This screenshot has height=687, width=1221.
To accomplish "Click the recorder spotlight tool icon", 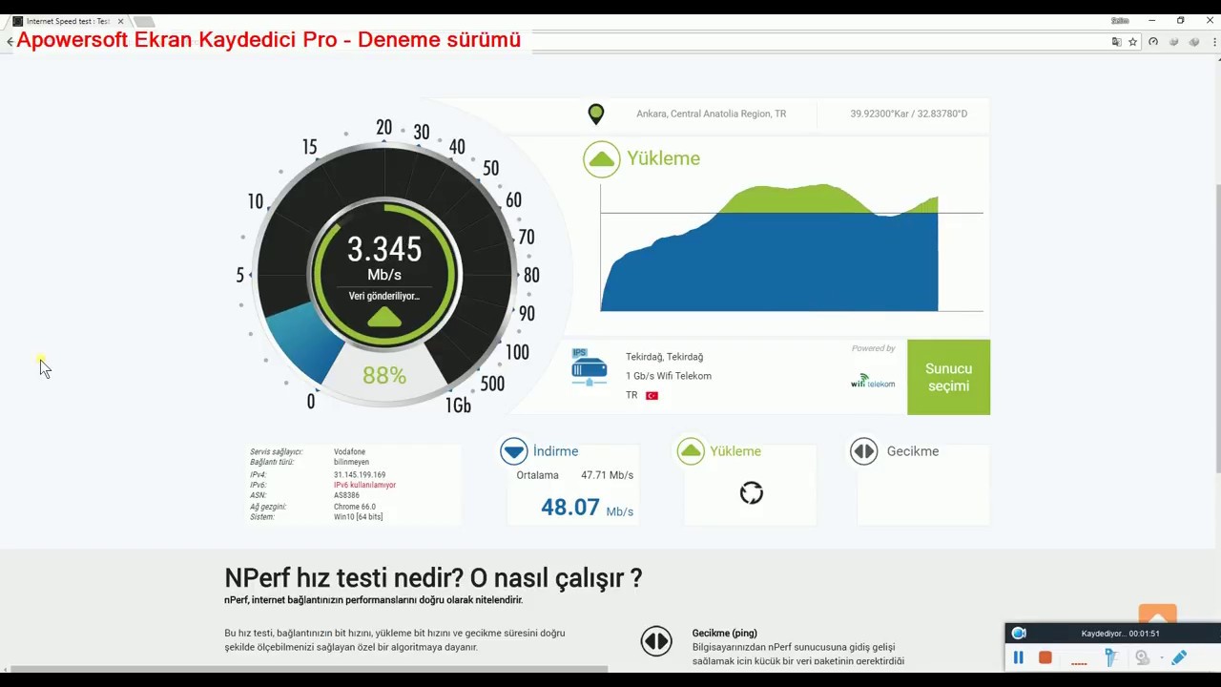I will point(1110,657).
